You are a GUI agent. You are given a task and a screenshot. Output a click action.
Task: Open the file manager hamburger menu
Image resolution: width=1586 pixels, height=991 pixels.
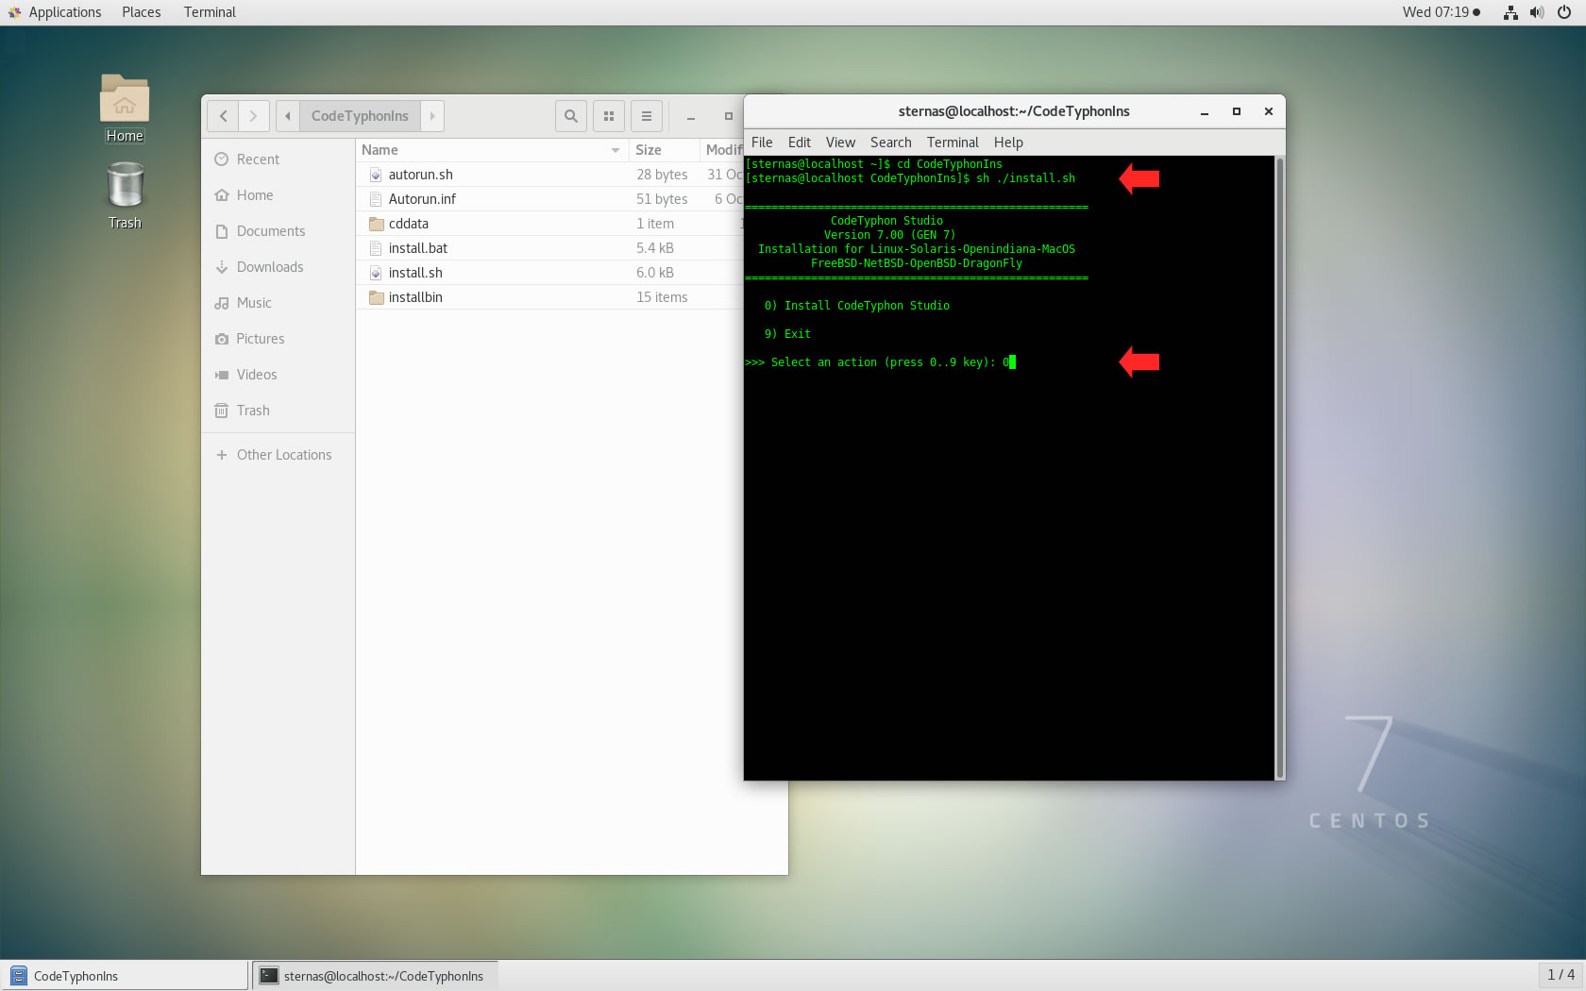[647, 116]
